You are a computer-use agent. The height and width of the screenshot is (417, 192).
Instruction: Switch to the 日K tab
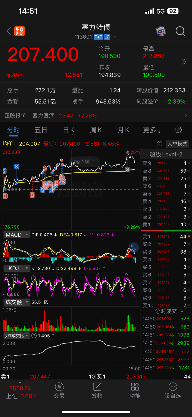point(69,130)
